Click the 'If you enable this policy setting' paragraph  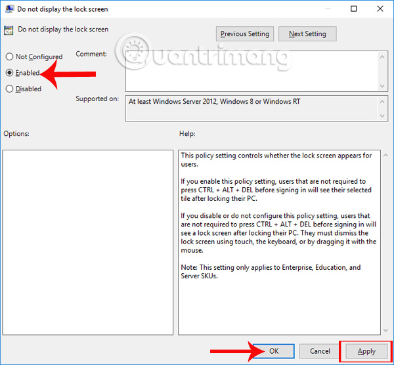pyautogui.click(x=276, y=190)
